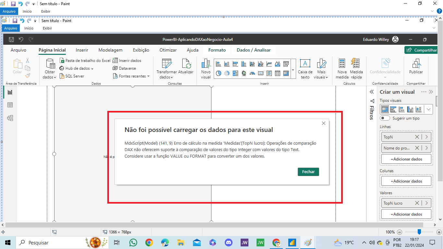Open the Power BI Arquivo tab
This screenshot has height=249, width=443.
(18, 50)
